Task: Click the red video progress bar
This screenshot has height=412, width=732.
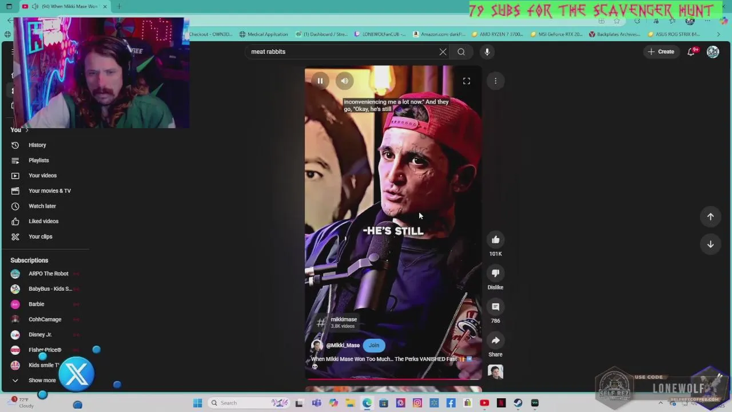Action: click(x=393, y=378)
